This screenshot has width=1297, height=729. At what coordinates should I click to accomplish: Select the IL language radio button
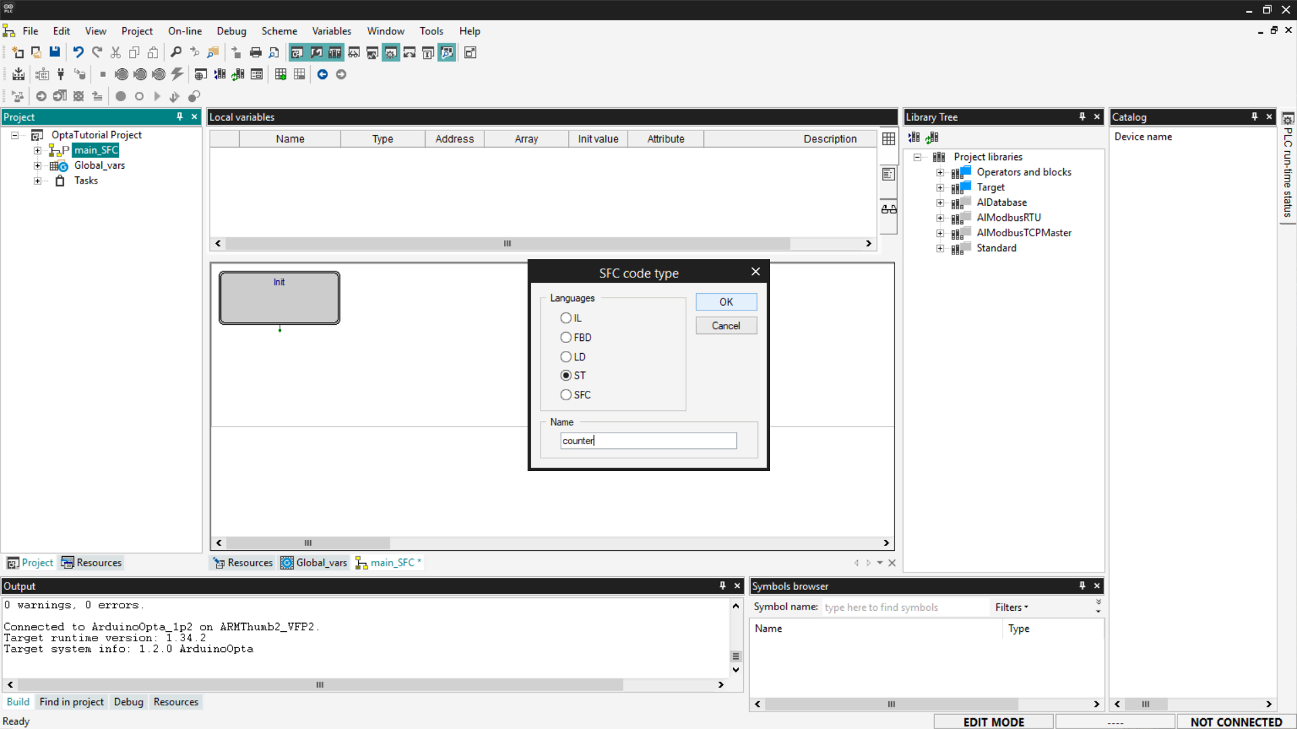coord(566,318)
